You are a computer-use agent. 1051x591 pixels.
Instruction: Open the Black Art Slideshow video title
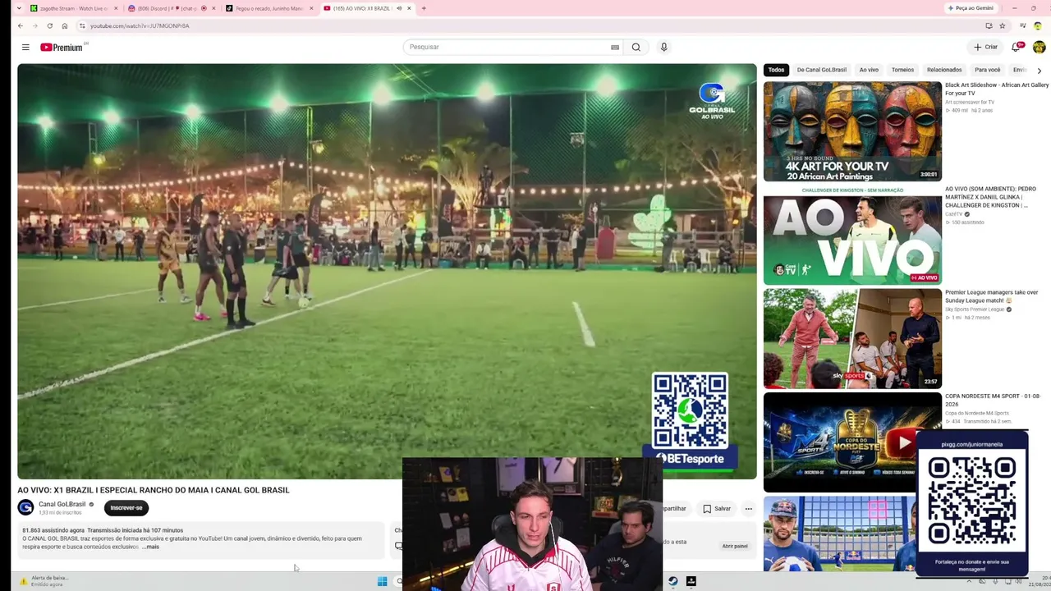997,89
